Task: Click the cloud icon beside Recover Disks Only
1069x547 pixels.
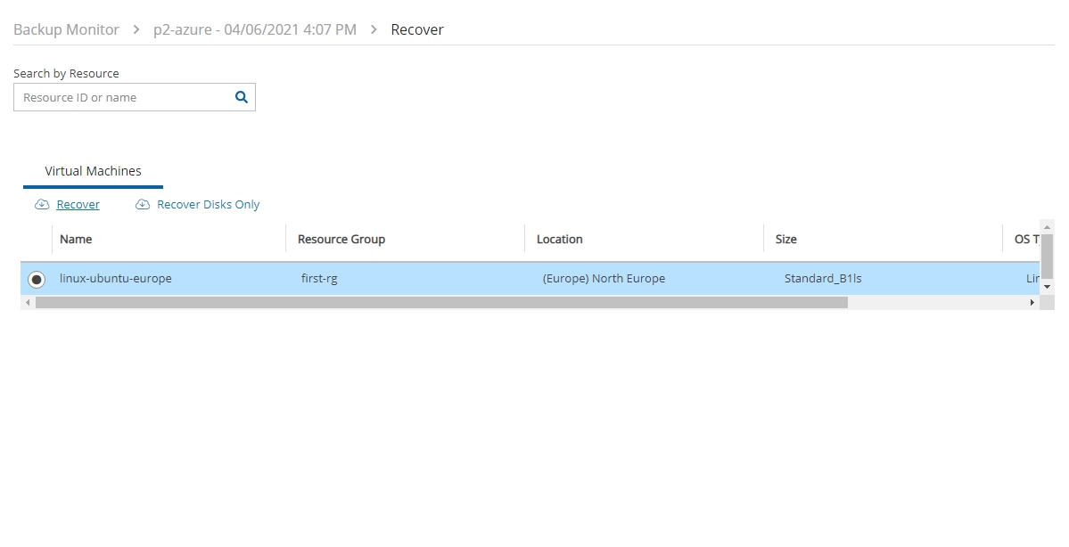Action: pos(143,205)
